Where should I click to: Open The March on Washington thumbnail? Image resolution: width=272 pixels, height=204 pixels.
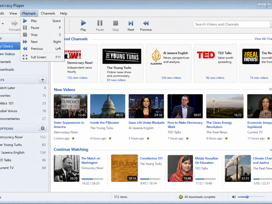point(67,168)
